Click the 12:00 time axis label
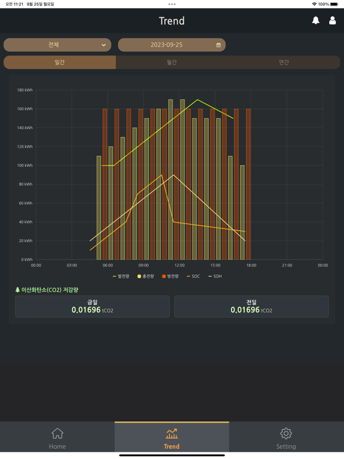The height and width of the screenshot is (459, 344). pos(180,265)
